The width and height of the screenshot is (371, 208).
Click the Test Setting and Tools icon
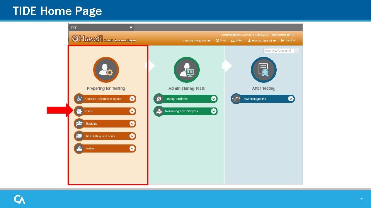tap(79, 136)
